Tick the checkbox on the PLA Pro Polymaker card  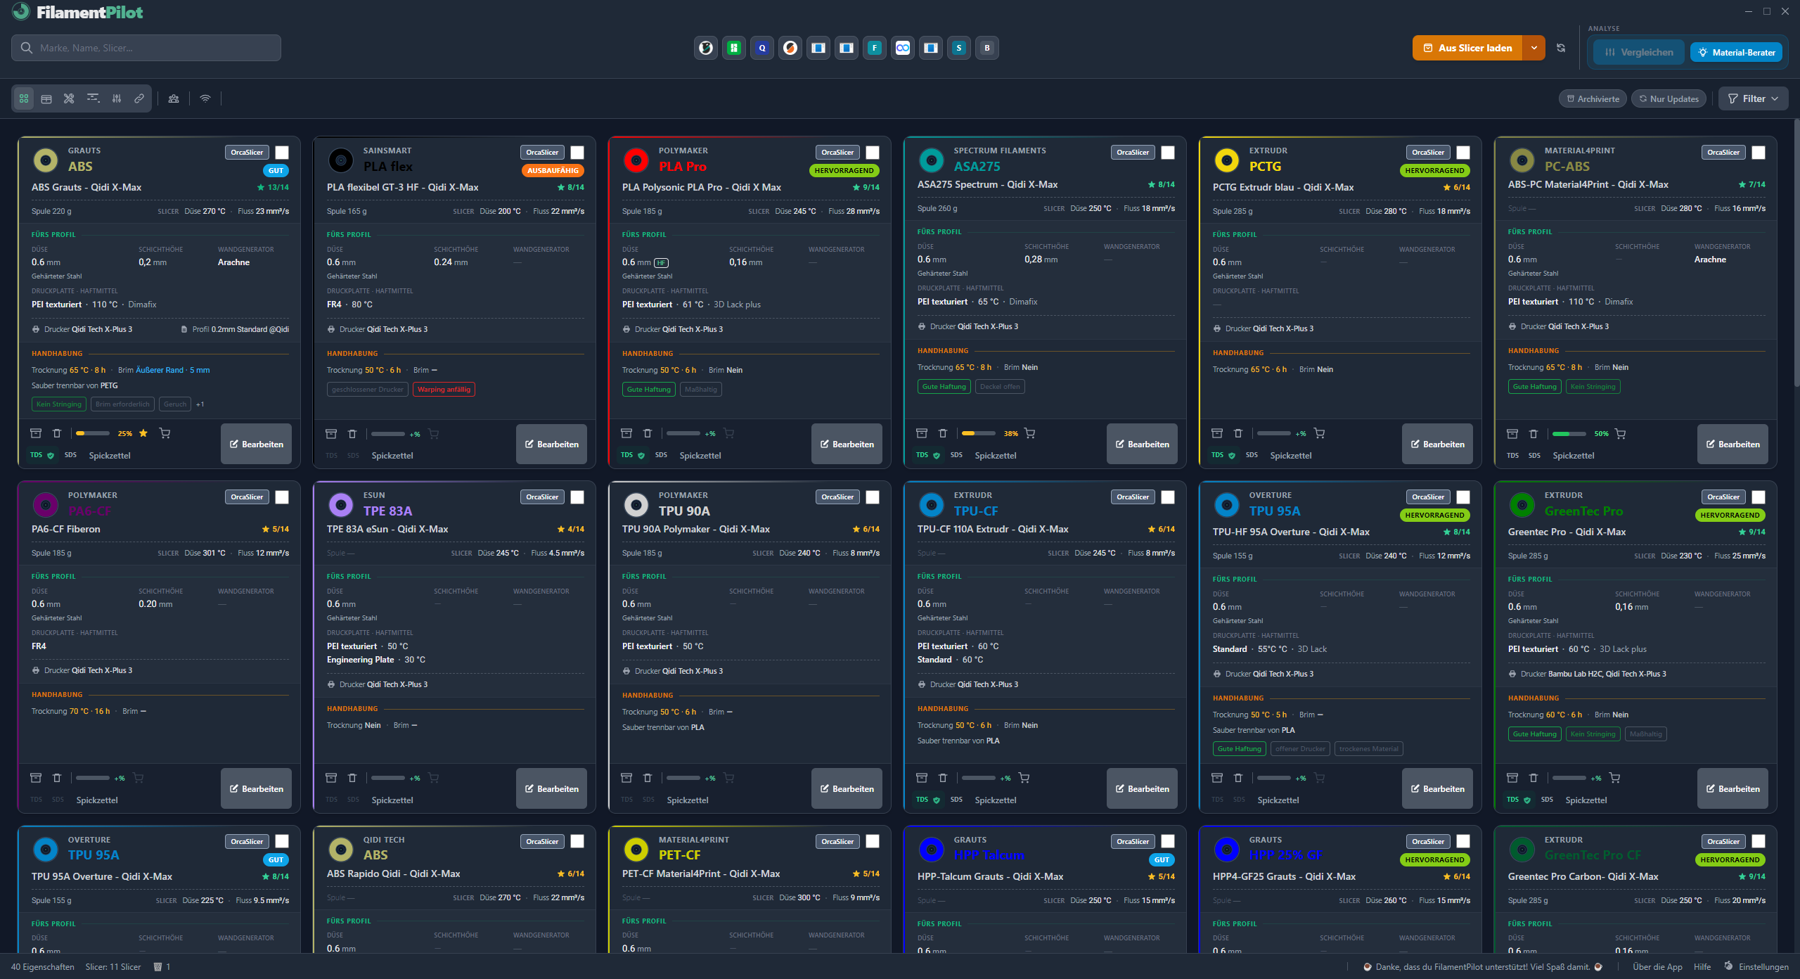(x=873, y=153)
